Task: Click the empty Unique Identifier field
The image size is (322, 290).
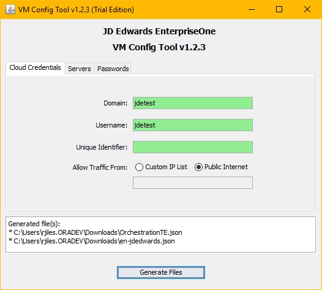Action: tap(193, 147)
